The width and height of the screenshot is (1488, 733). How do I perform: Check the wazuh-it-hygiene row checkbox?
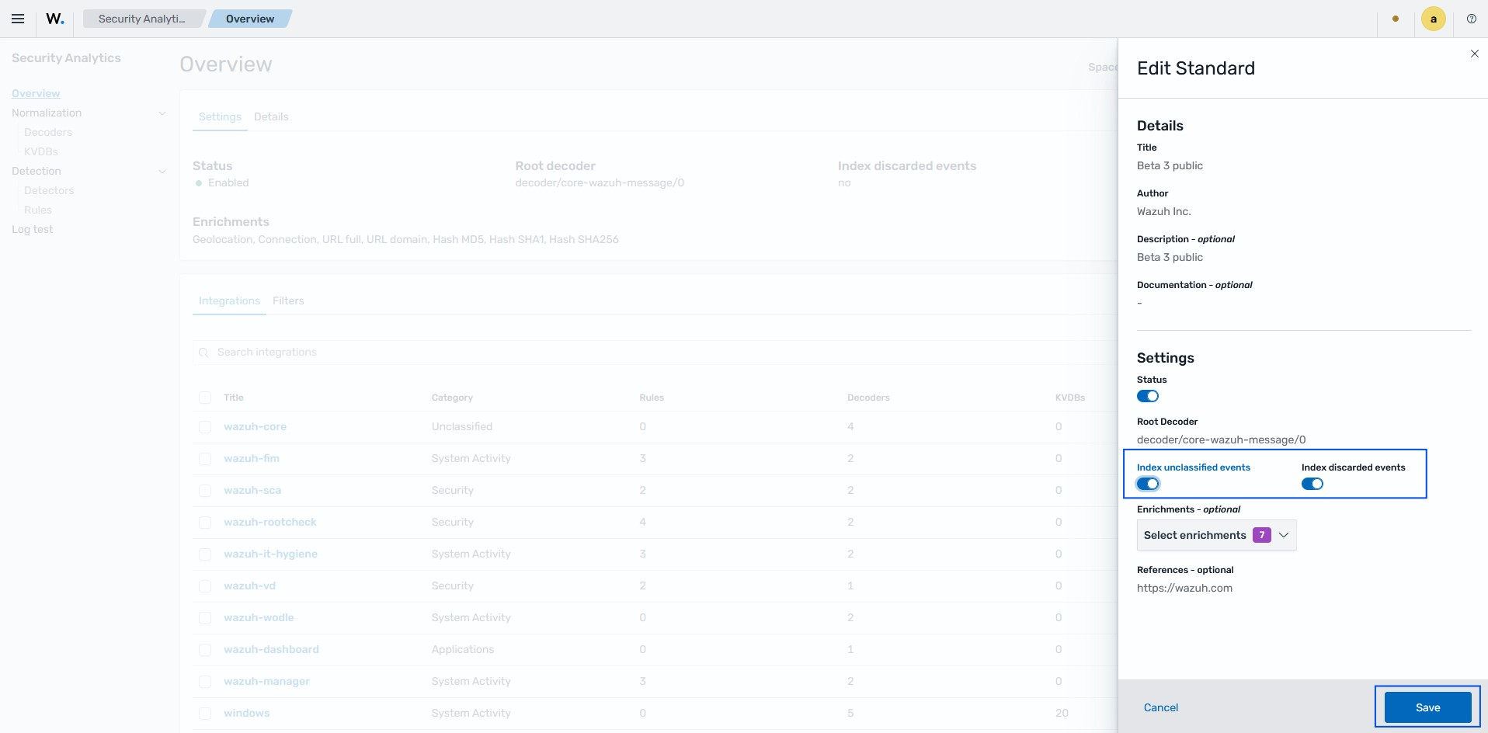coord(205,554)
